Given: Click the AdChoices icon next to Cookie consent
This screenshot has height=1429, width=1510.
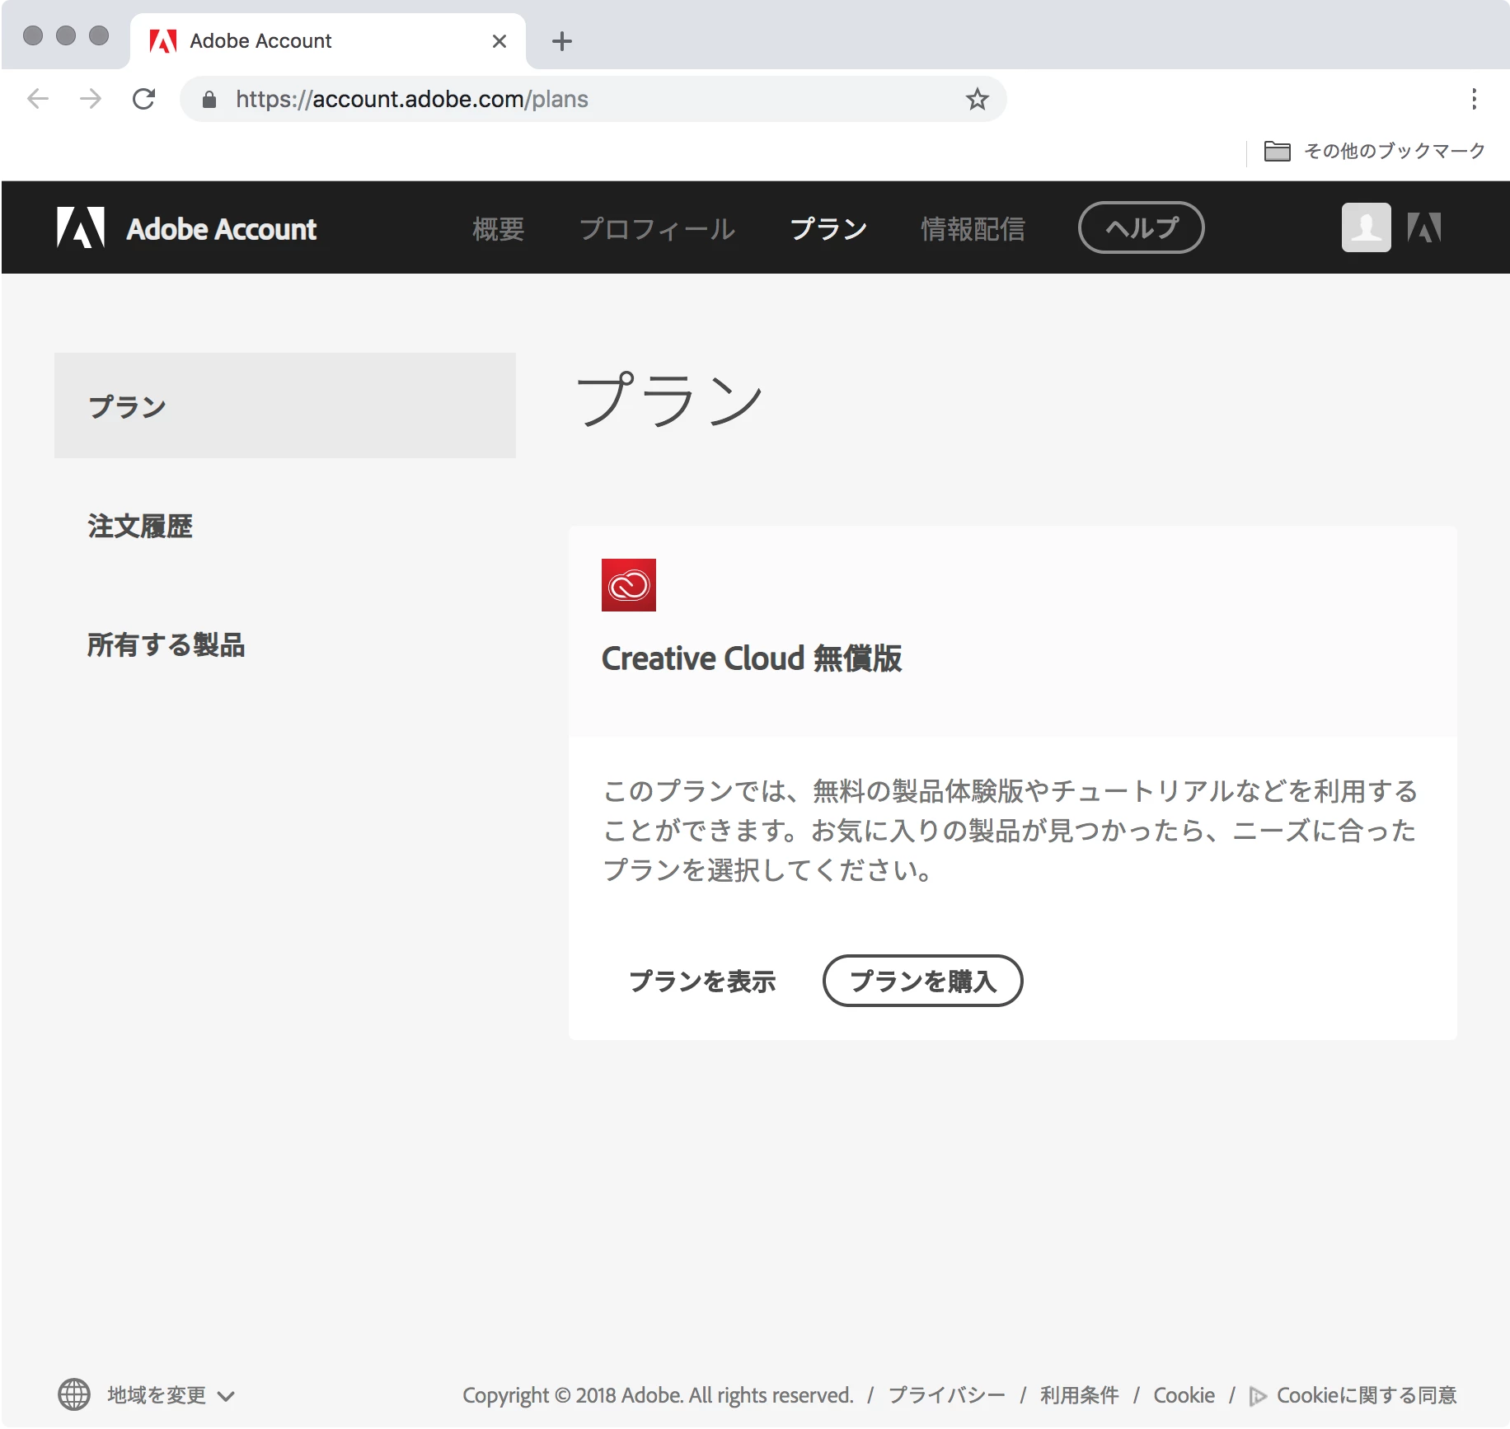Looking at the screenshot, I should click(1258, 1395).
